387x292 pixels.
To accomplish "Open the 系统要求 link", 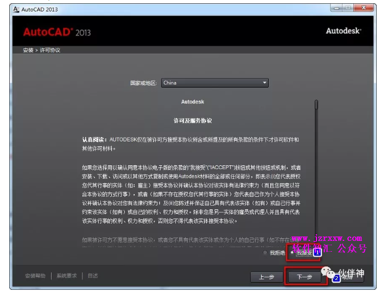I will click(x=67, y=276).
